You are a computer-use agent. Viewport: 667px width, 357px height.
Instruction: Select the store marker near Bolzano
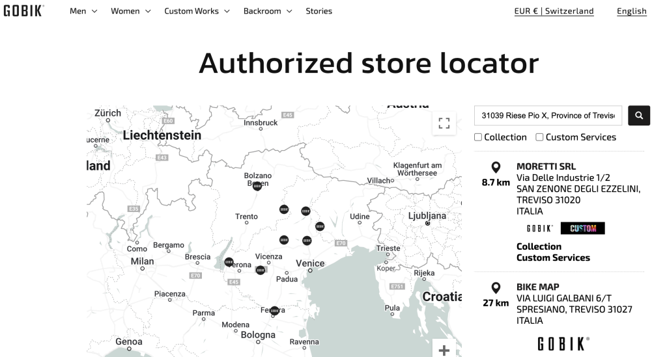(x=257, y=186)
